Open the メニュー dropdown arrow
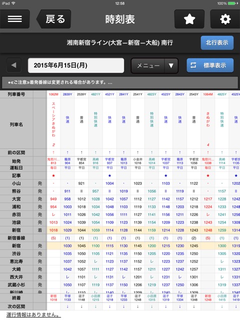This screenshot has height=320, width=240. [171, 65]
